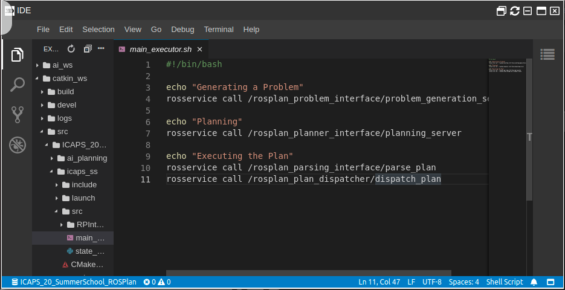Open the Source Control view icon

[18, 115]
